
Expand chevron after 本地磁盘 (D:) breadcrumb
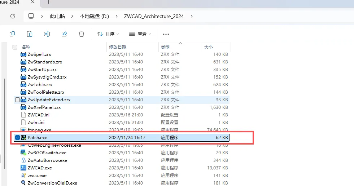pos(117,16)
